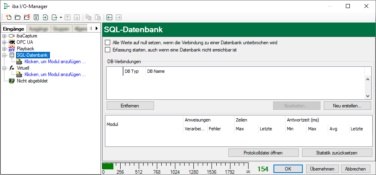376x175 pixels.
Task: Click the green load gauge bar
Action: (x=108, y=166)
